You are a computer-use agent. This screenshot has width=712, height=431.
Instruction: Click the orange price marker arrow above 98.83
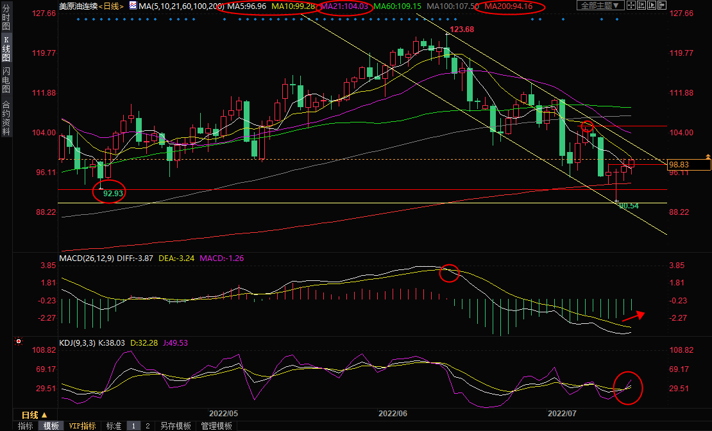[x=708, y=156]
